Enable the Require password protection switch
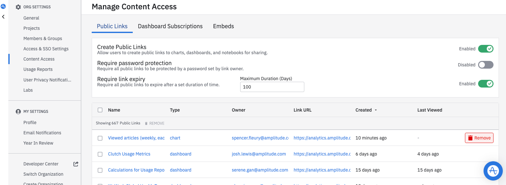 click(x=485, y=65)
